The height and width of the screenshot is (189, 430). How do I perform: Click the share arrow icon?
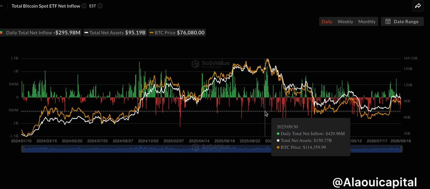point(418,6)
